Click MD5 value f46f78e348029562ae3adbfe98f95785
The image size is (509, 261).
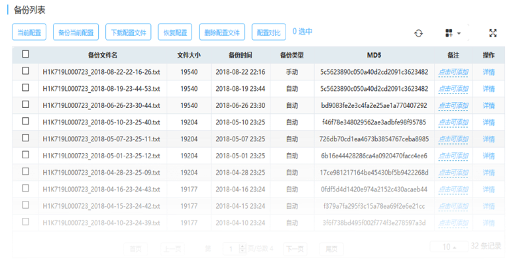pyautogui.click(x=374, y=122)
